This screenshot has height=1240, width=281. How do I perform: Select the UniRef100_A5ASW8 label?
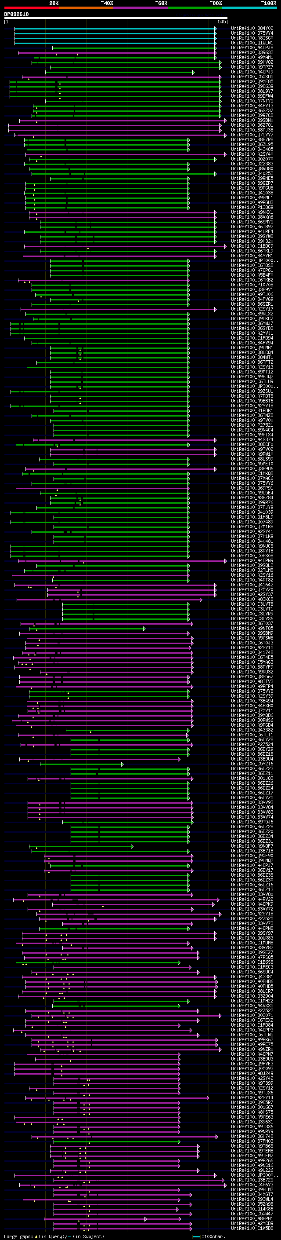[x=252, y=638]
